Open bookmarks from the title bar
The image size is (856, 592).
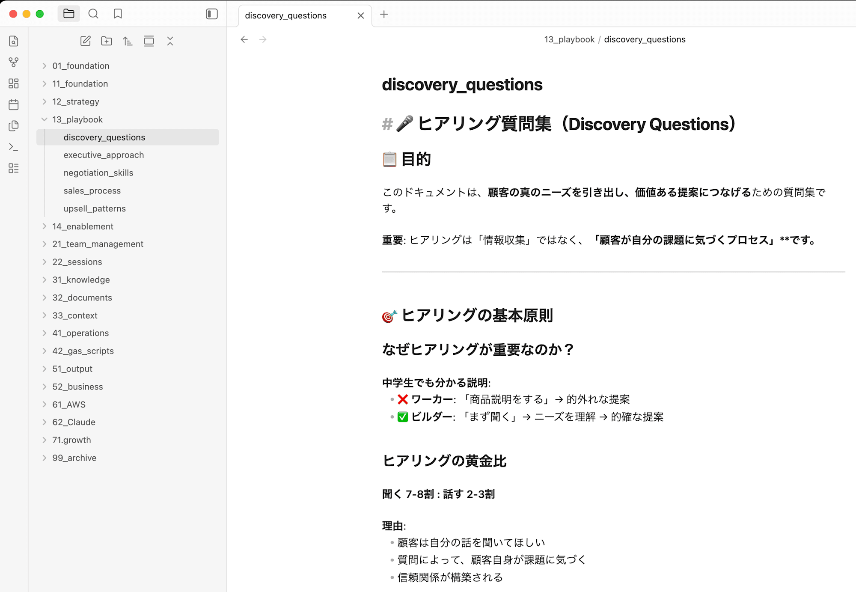(x=118, y=14)
